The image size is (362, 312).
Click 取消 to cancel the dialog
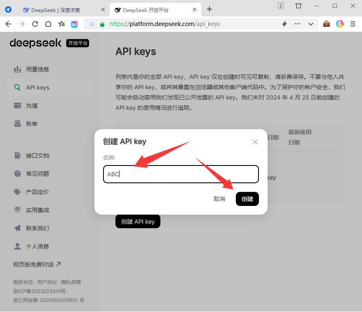[x=219, y=199]
